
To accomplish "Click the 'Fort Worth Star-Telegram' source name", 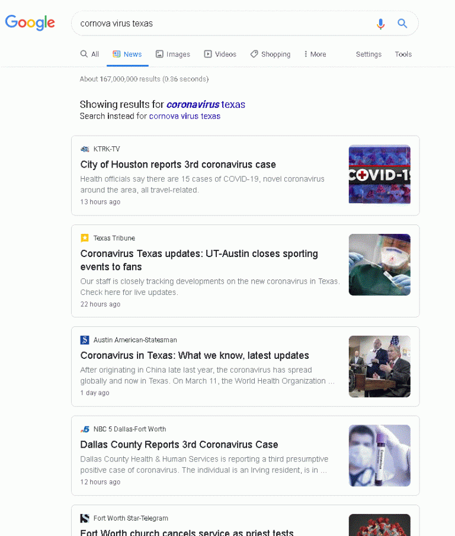I will coord(130,518).
